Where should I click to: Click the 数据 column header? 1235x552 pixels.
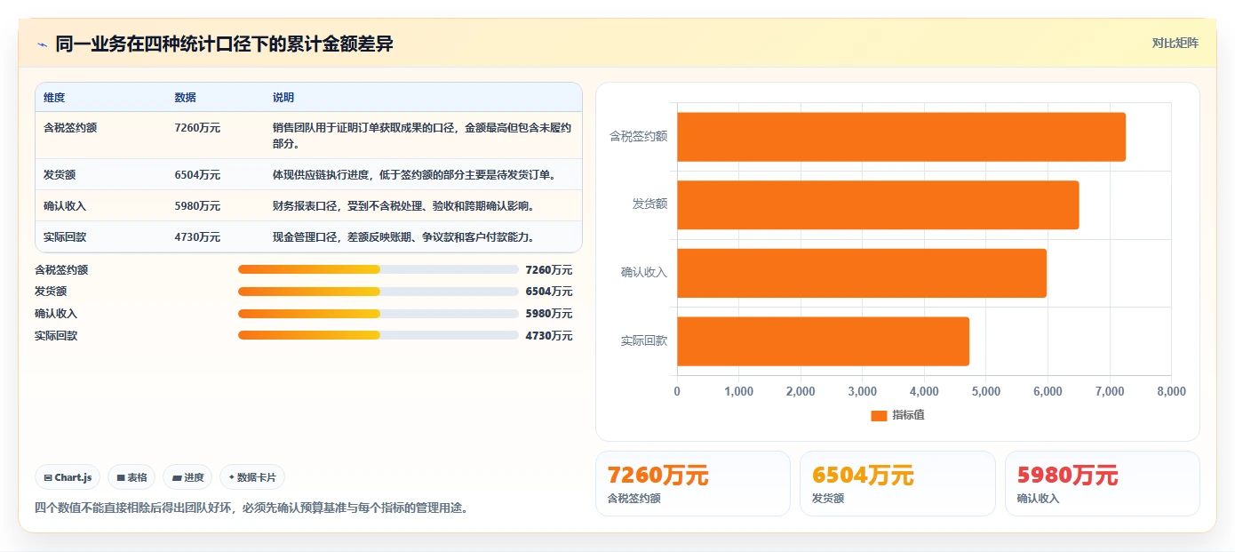click(x=186, y=98)
